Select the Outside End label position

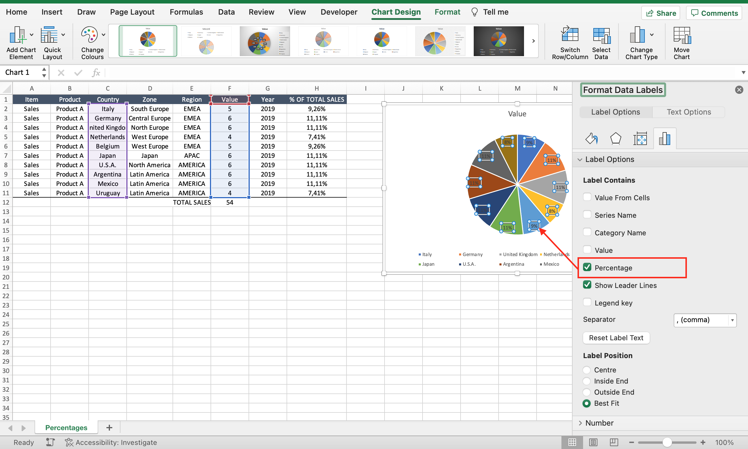coord(588,392)
